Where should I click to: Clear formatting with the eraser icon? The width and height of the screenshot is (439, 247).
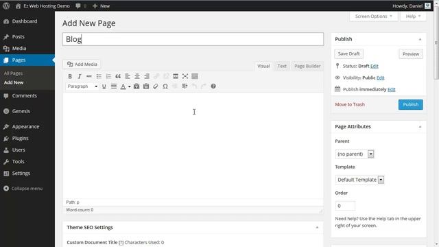tap(156, 86)
